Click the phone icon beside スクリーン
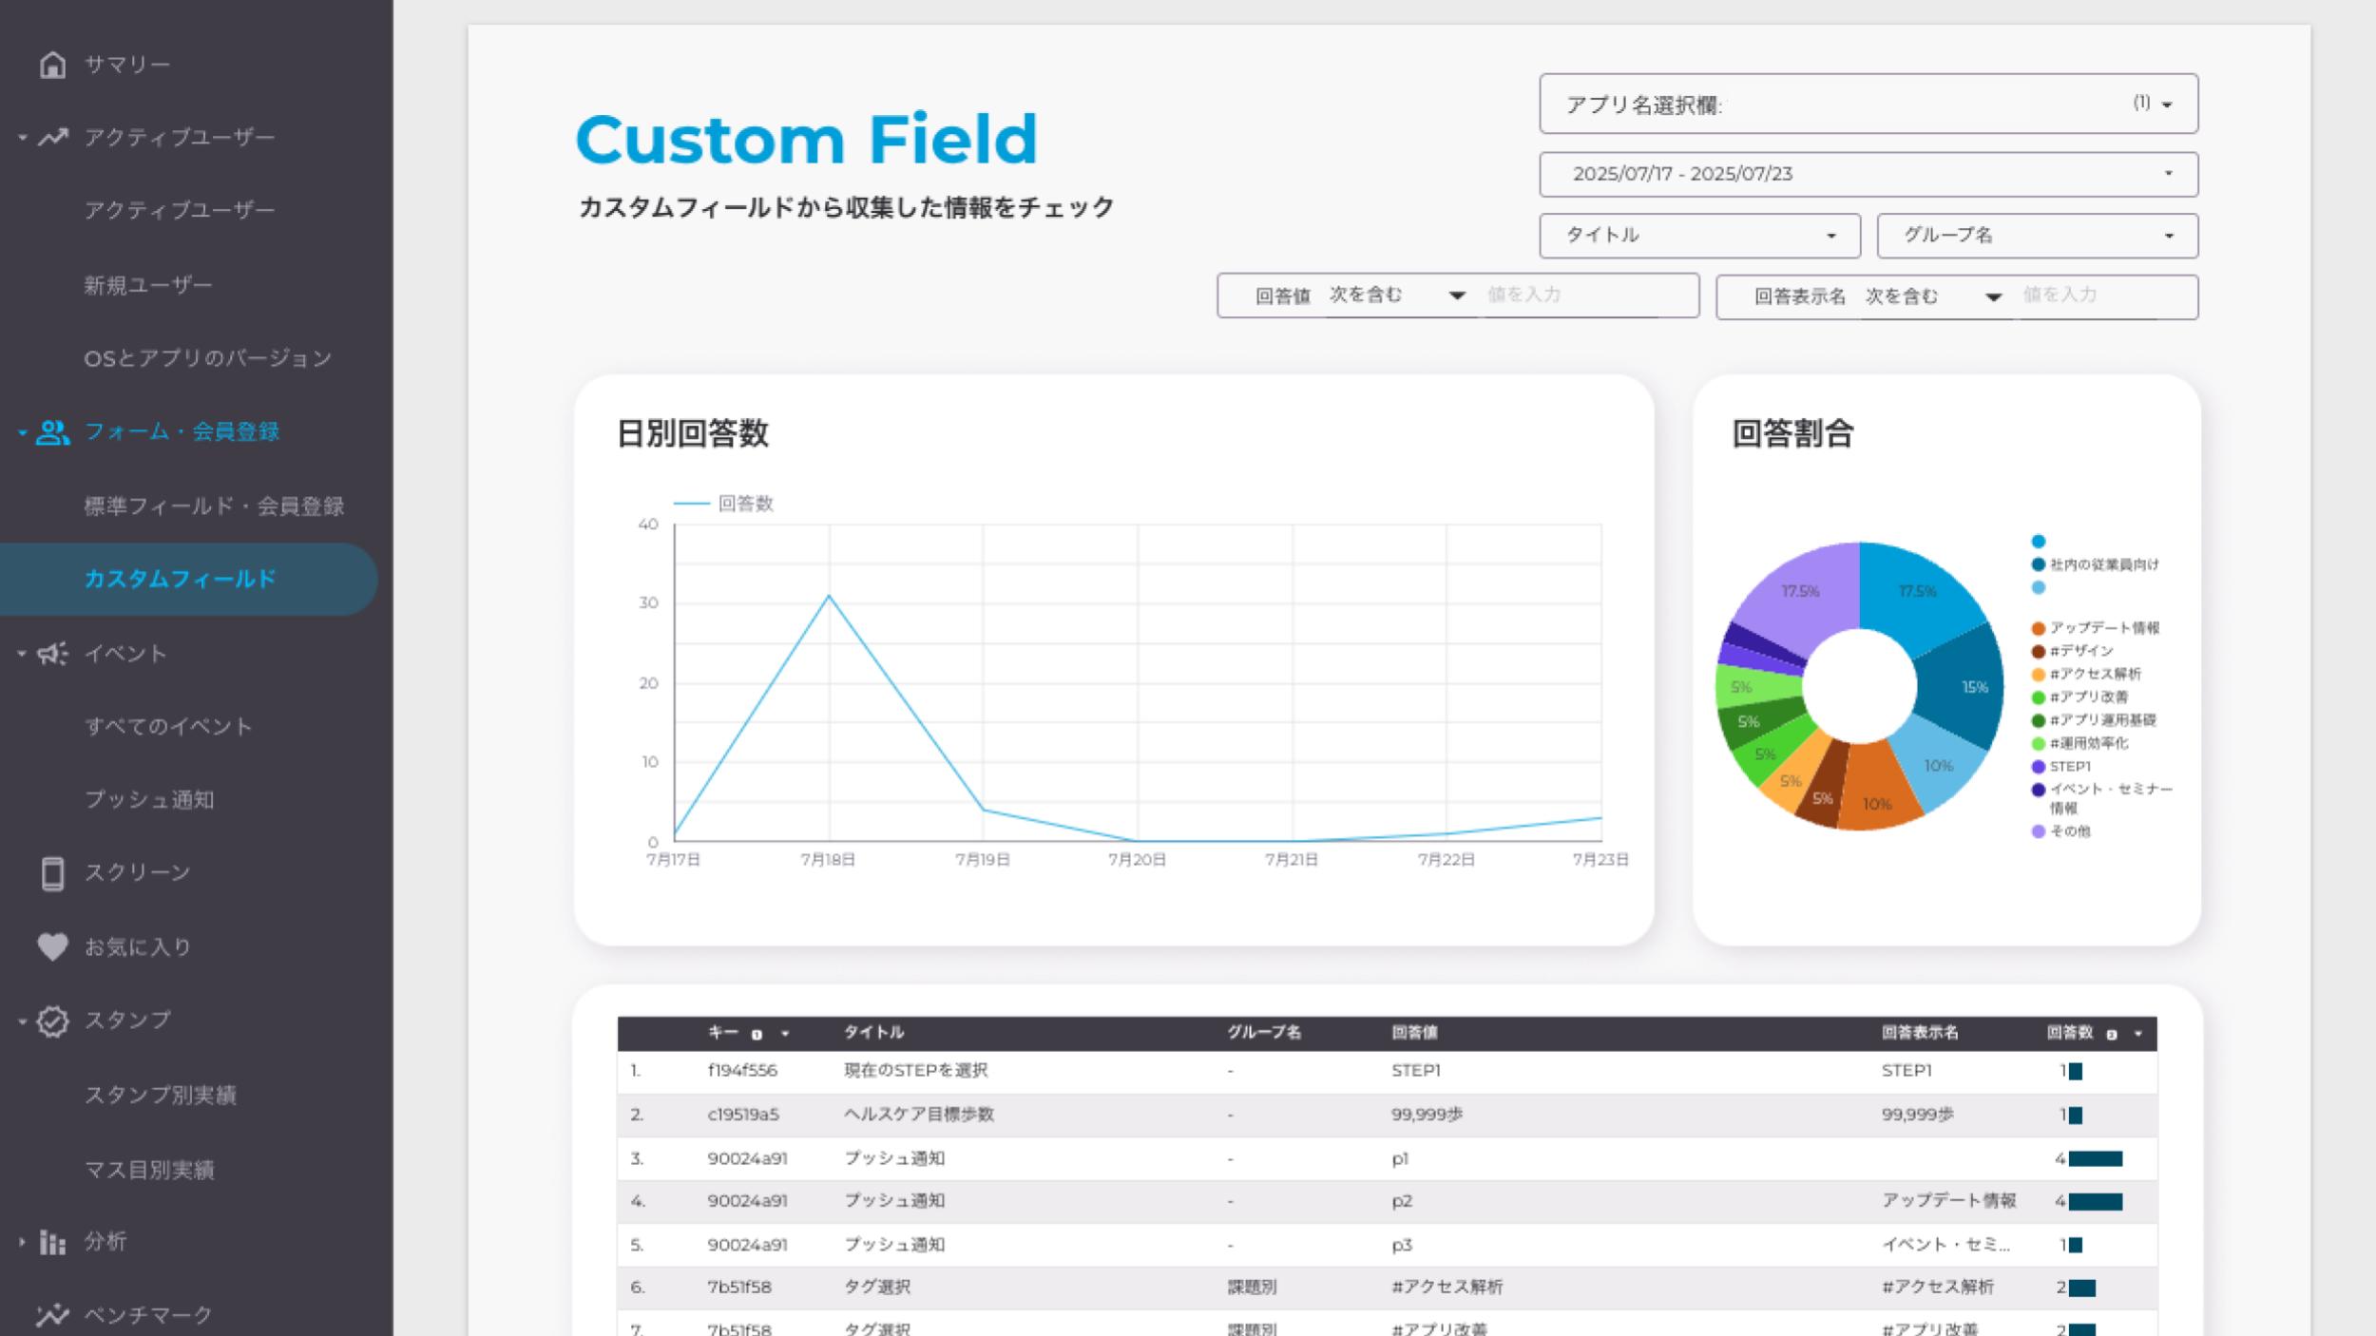Screen dimensions: 2376x1336 click(x=53, y=873)
